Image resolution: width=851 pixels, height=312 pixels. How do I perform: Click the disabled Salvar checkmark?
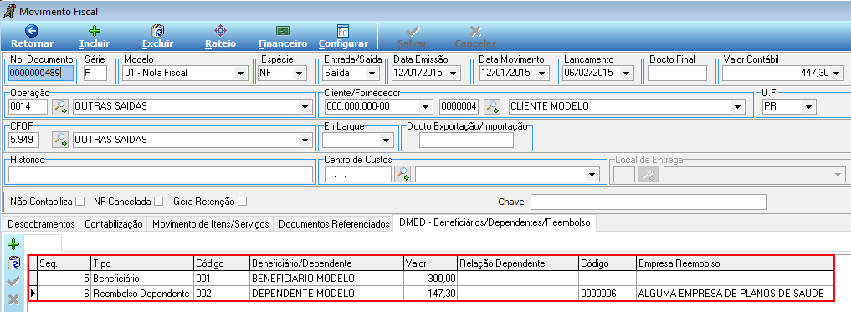click(x=413, y=31)
